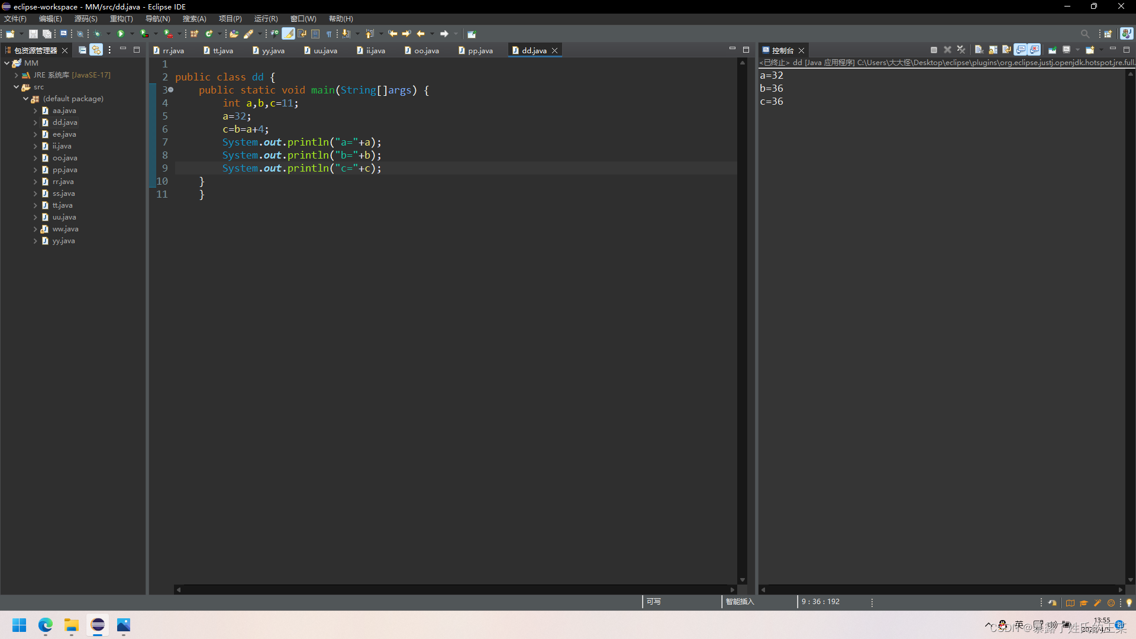
Task: Switch to the oo.java editor tab
Action: tap(421, 51)
